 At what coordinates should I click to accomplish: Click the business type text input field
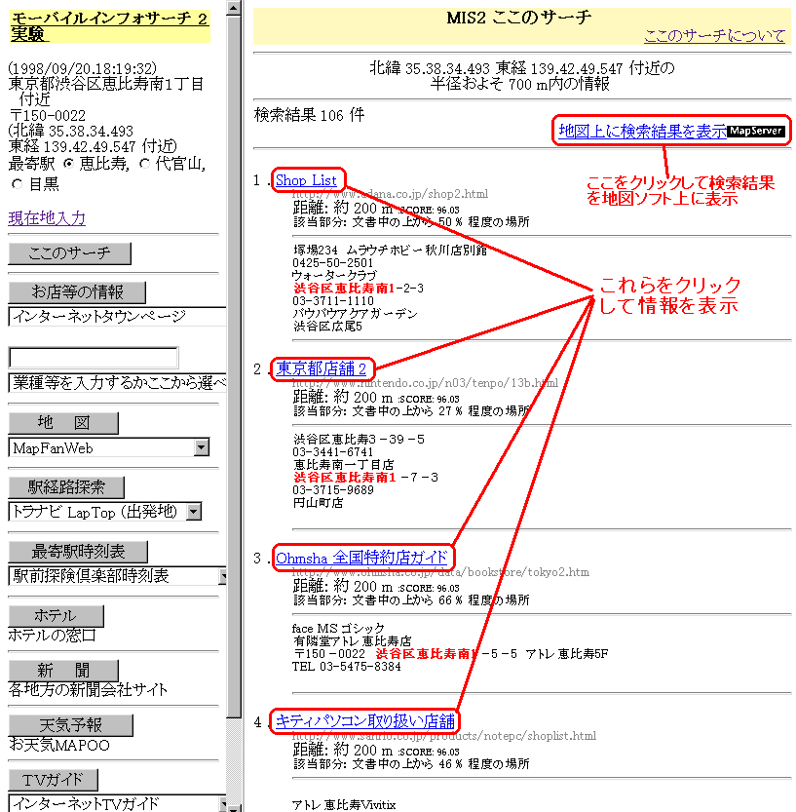click(x=94, y=357)
